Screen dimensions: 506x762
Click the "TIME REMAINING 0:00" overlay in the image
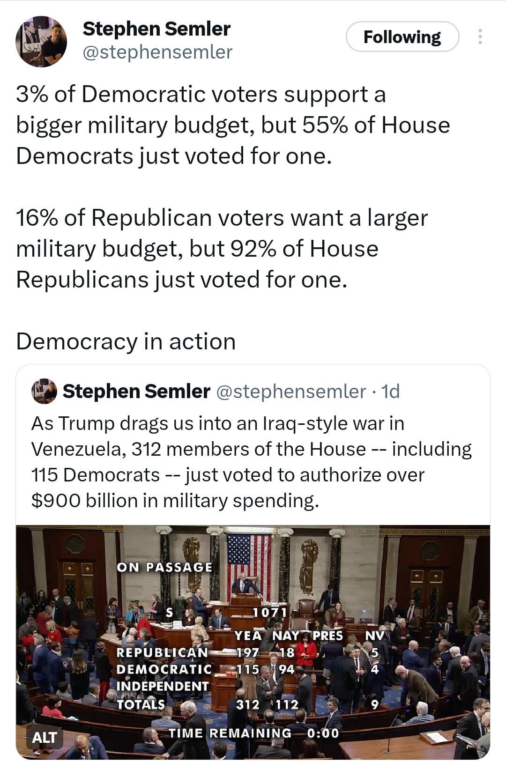[253, 733]
